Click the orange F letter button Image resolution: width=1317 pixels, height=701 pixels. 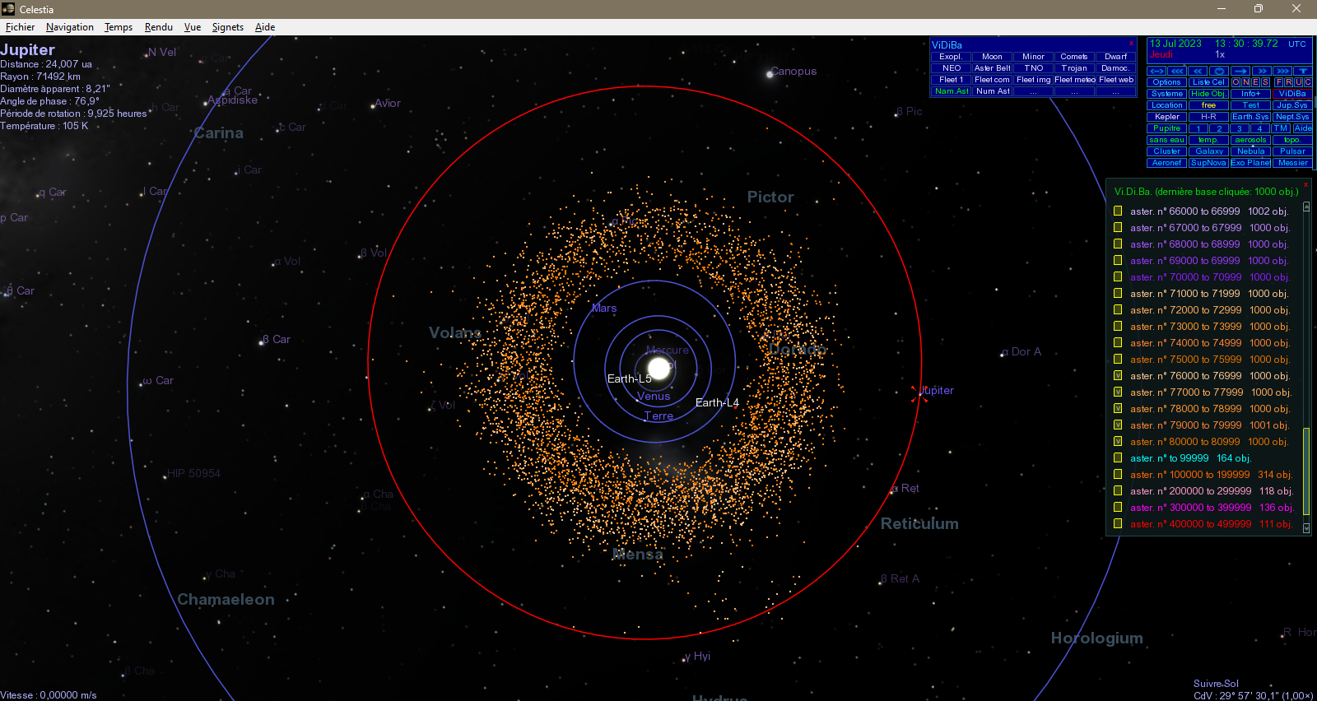[1278, 82]
